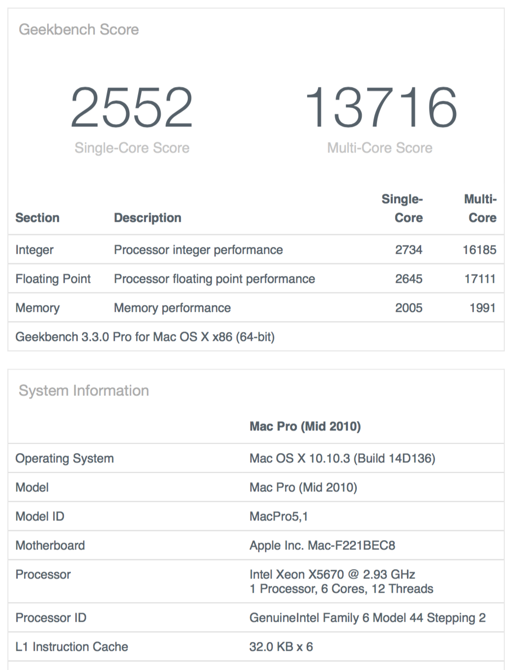Click 'Processor floating point performance' description
The width and height of the screenshot is (515, 670).
click(x=214, y=279)
